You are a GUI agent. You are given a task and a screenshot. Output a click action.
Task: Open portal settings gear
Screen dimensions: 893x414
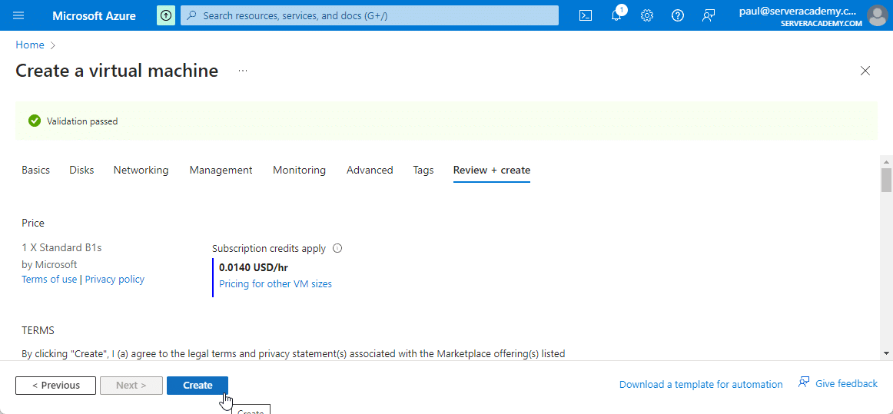[647, 15]
